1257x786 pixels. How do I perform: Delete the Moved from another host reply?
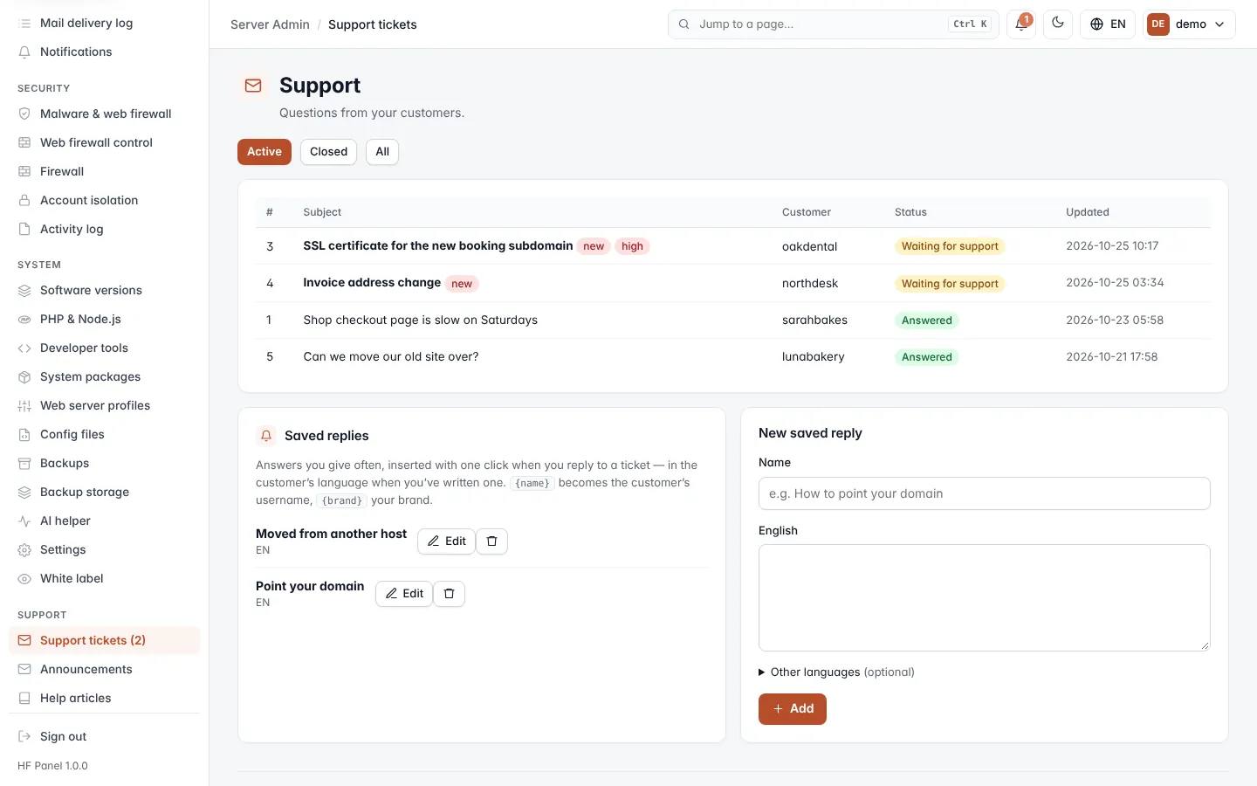pyautogui.click(x=491, y=541)
